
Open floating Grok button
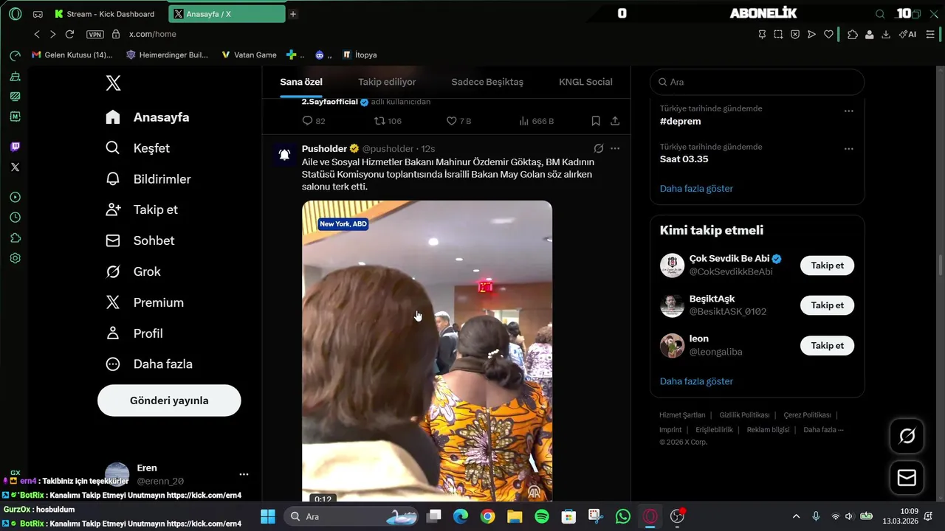tap(907, 436)
